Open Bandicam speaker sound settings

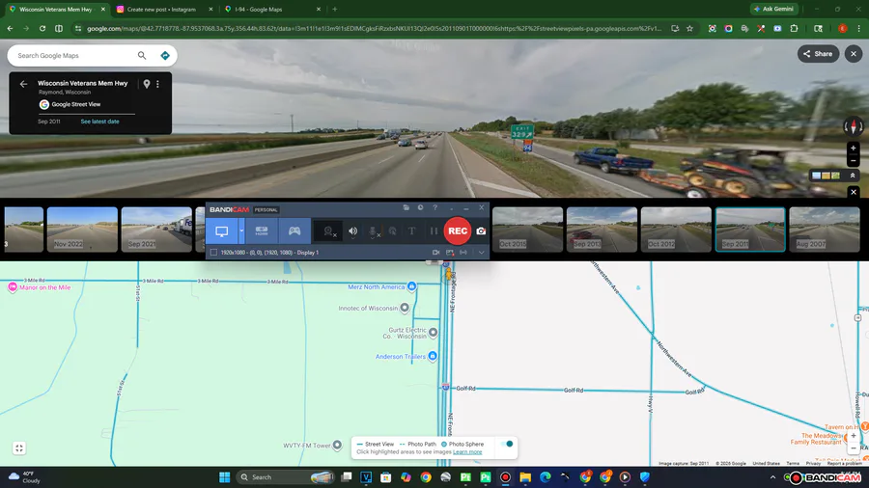[353, 231]
